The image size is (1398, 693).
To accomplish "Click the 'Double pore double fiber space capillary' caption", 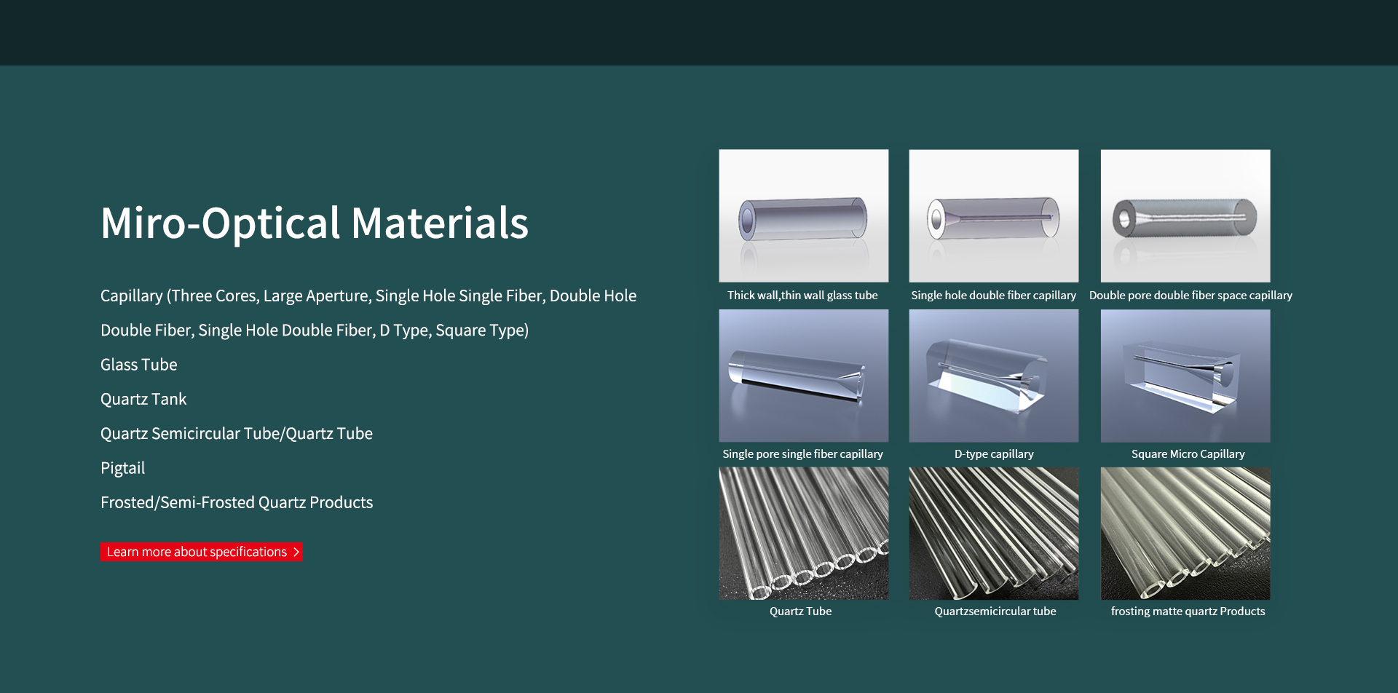I will (x=1190, y=296).
